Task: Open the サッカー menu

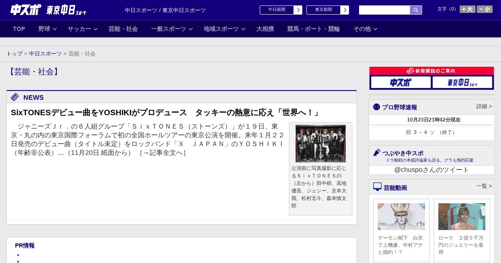Action: tap(79, 29)
